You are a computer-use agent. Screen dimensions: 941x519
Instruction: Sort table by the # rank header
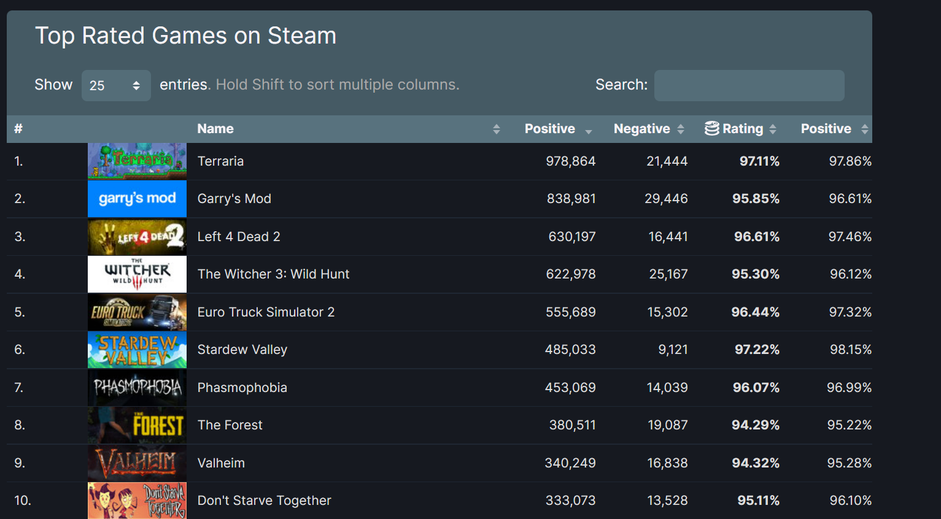pos(18,129)
